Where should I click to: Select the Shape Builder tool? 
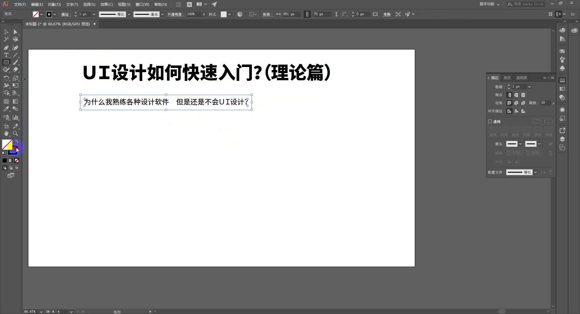click(x=6, y=93)
